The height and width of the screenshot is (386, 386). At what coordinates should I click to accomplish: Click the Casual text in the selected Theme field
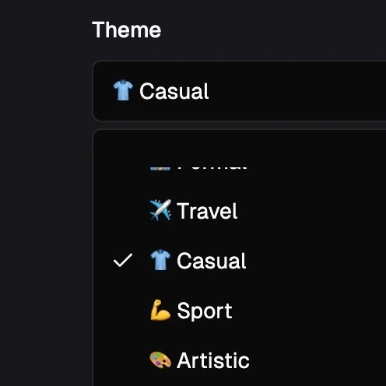(174, 91)
